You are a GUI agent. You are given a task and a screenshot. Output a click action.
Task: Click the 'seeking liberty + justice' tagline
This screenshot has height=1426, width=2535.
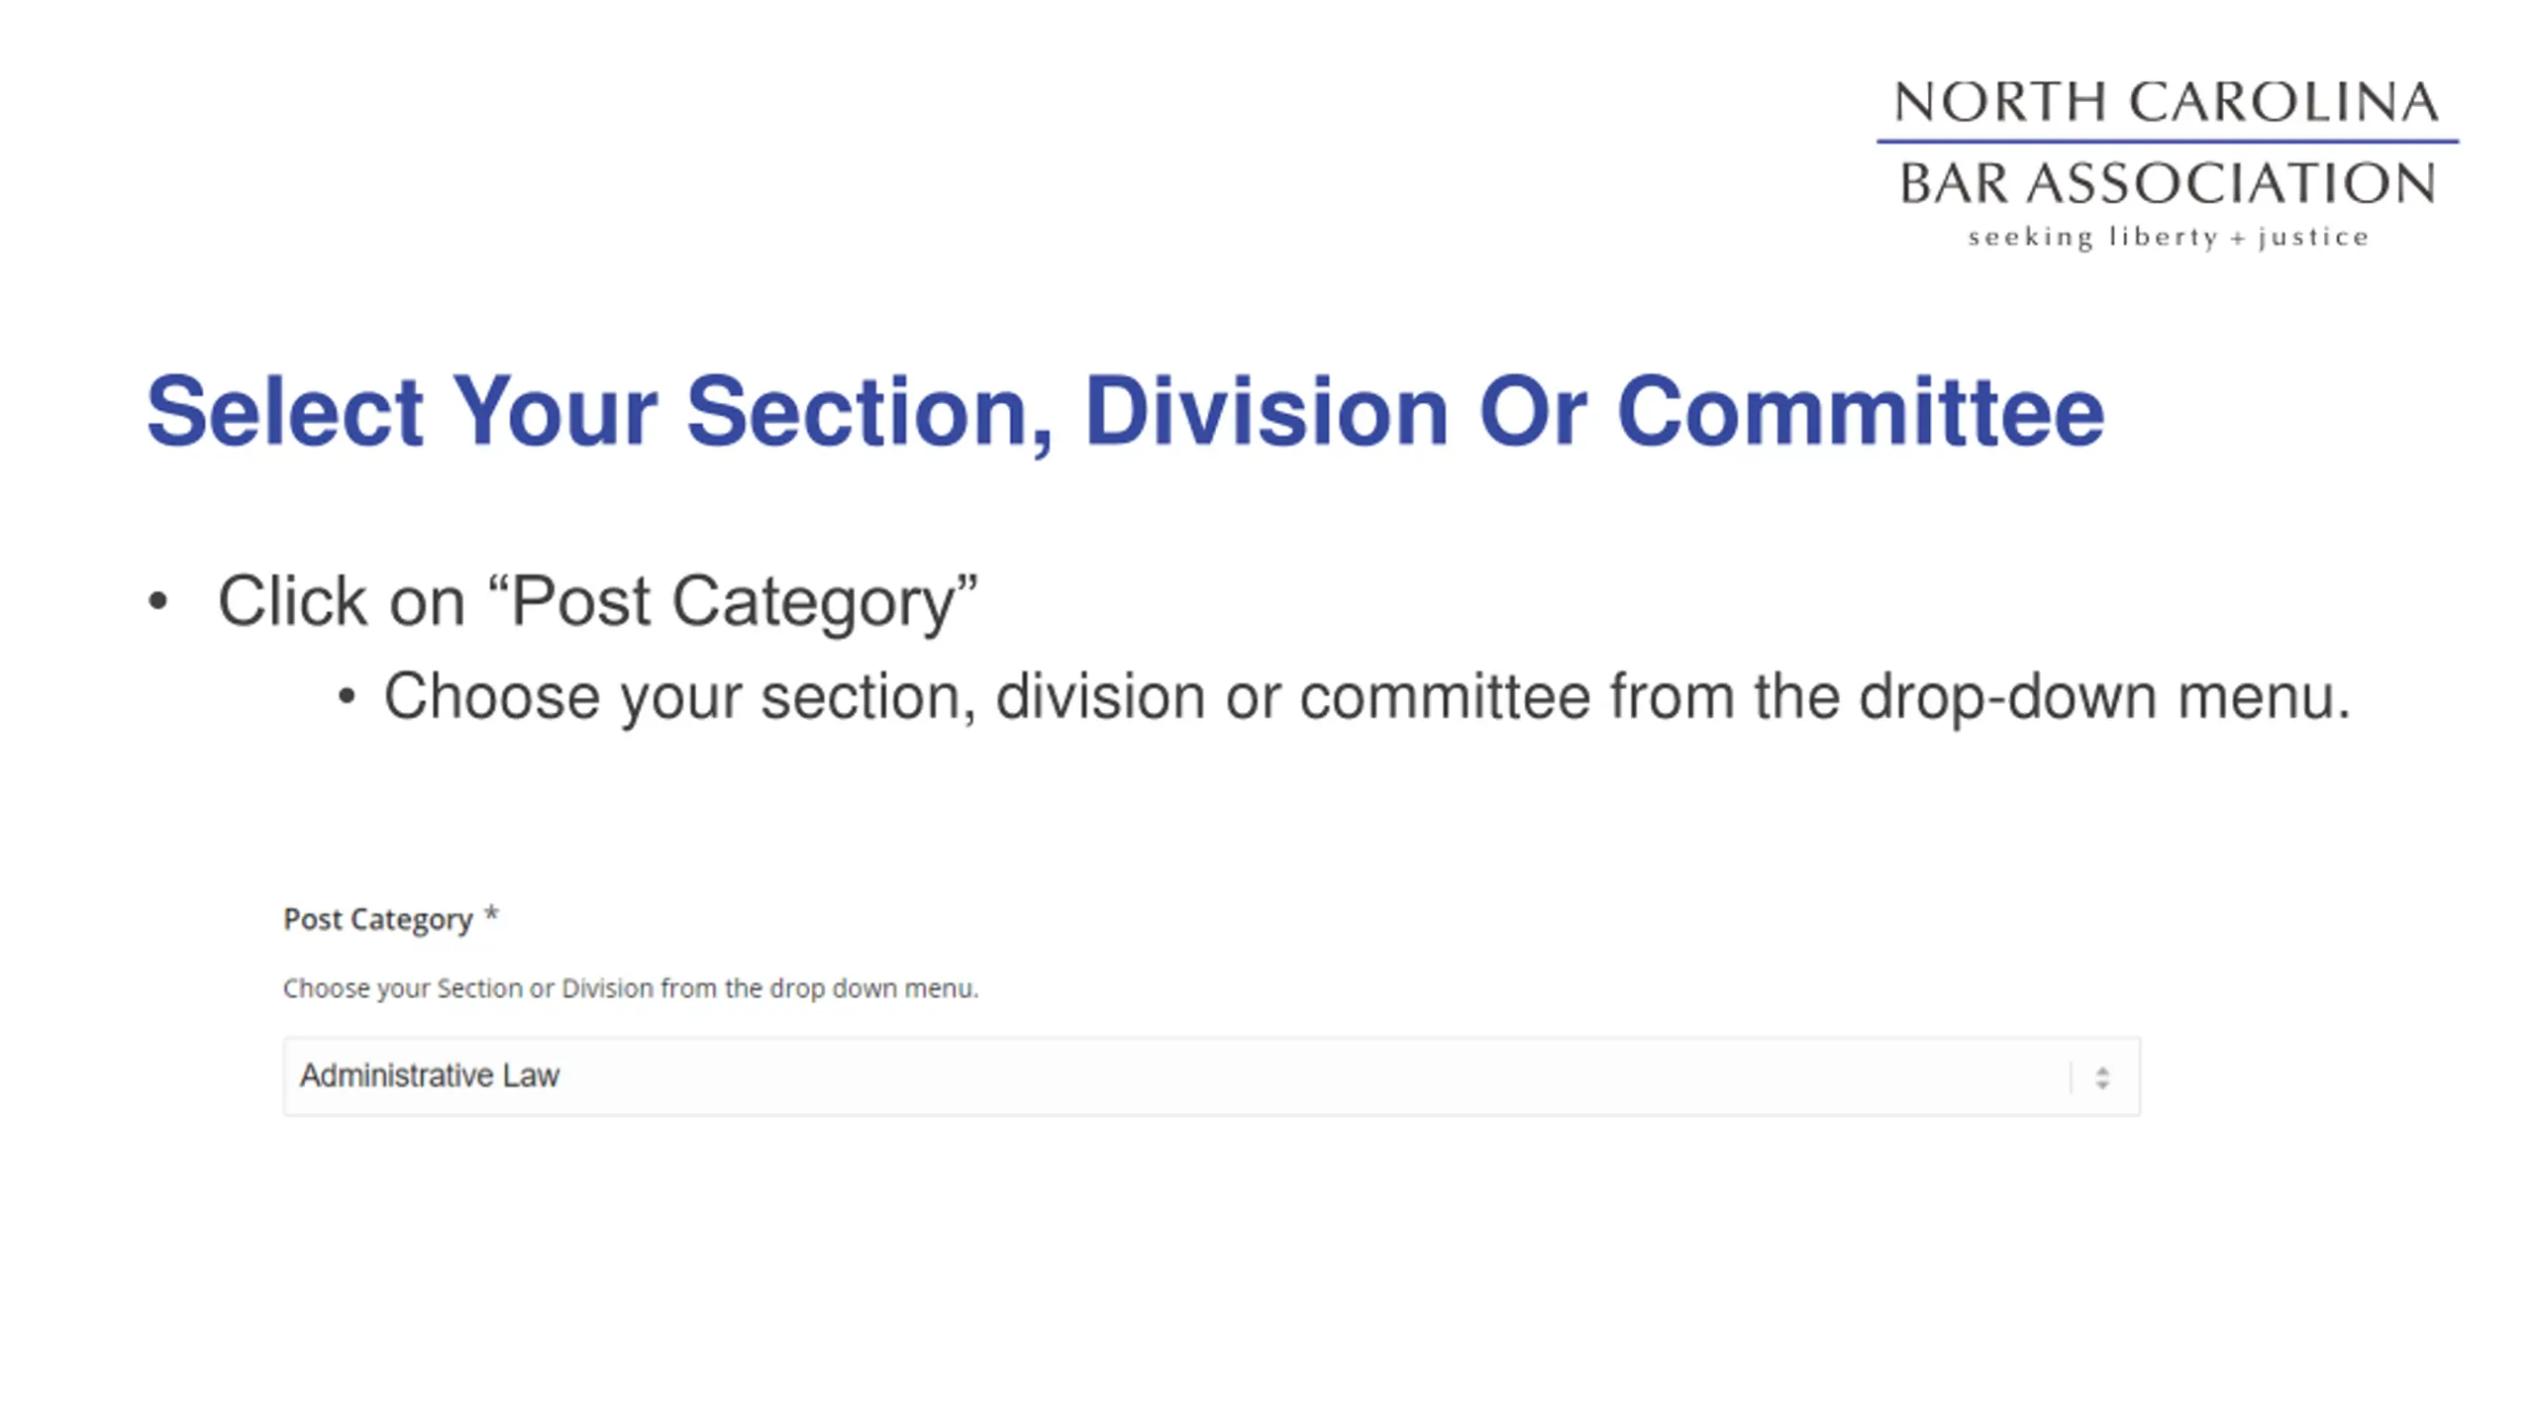2168,238
